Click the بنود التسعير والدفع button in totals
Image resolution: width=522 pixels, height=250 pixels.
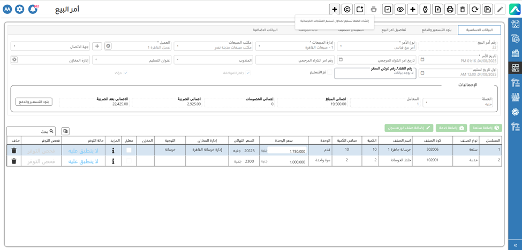(34, 102)
